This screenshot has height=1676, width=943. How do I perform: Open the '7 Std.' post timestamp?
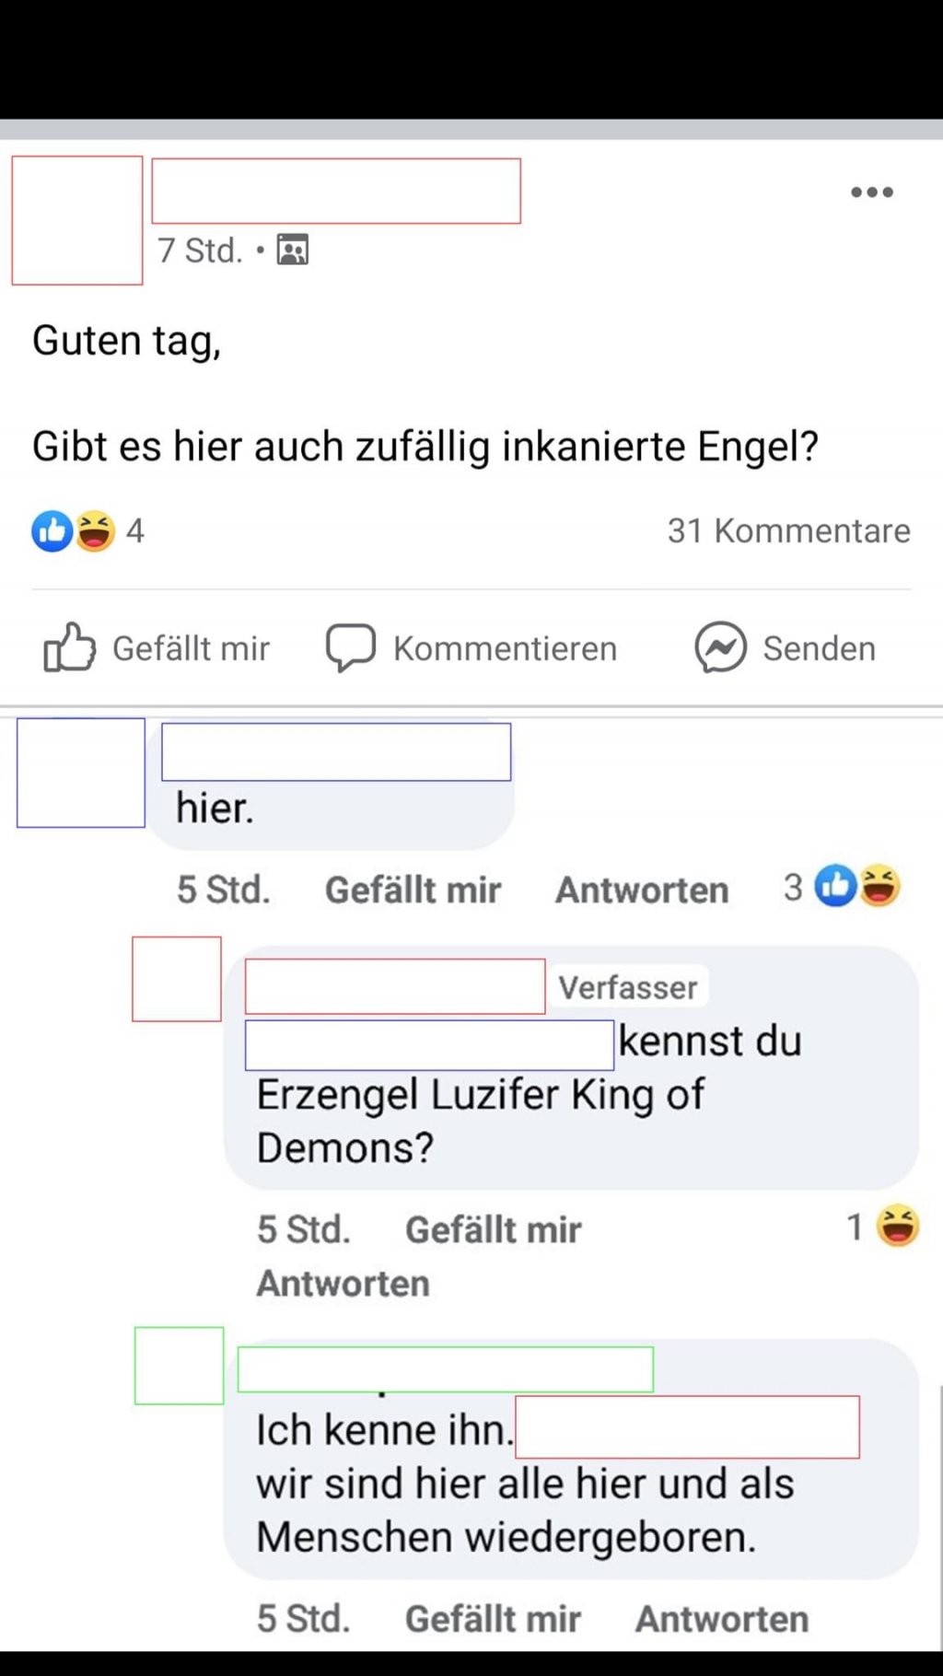tap(200, 250)
